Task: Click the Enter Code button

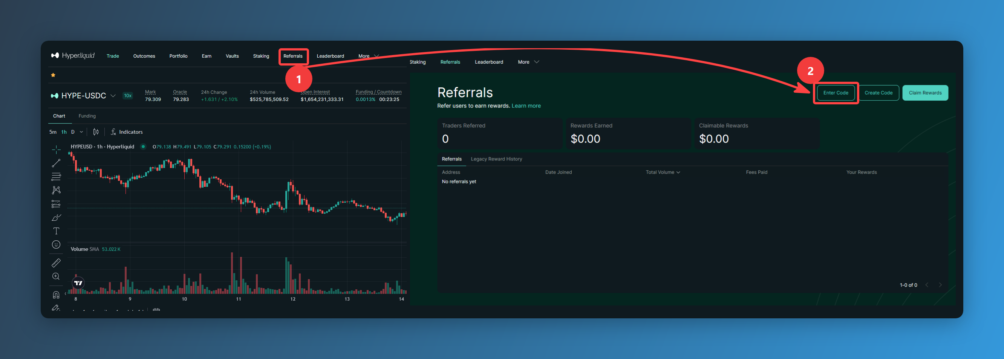Action: click(836, 93)
